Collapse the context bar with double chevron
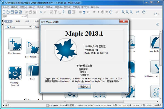 [x=157, y=24]
